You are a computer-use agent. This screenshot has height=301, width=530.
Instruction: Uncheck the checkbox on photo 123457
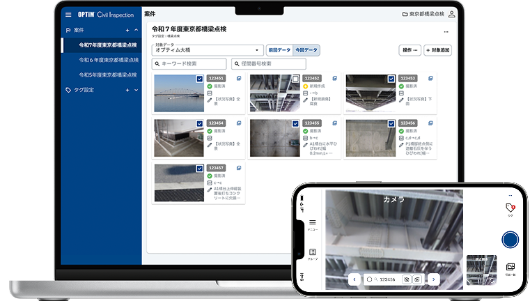200,169
